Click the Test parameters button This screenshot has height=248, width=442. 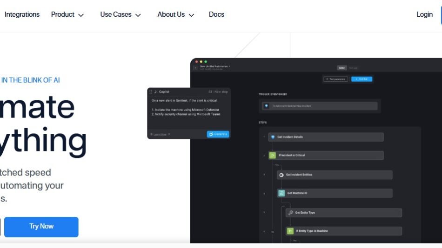(335, 79)
